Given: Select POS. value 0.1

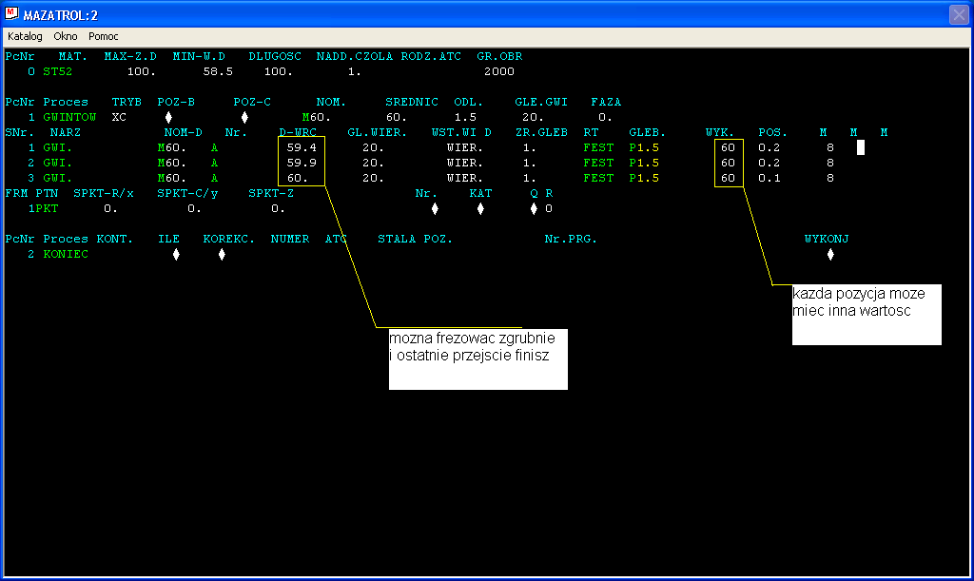Looking at the screenshot, I should [x=769, y=178].
